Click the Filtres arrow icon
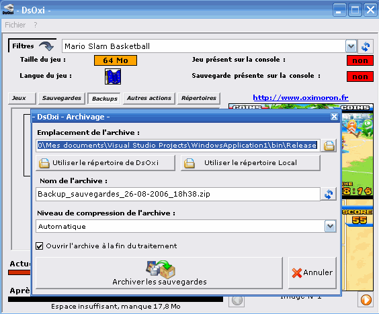This screenshot has height=314, width=379. point(46,46)
